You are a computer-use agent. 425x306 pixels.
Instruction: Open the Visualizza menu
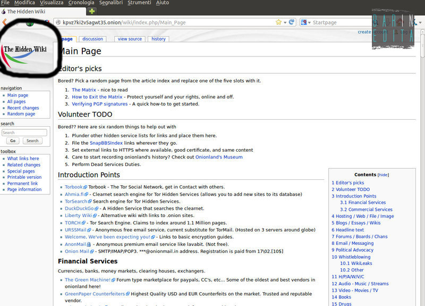pyautogui.click(x=52, y=3)
